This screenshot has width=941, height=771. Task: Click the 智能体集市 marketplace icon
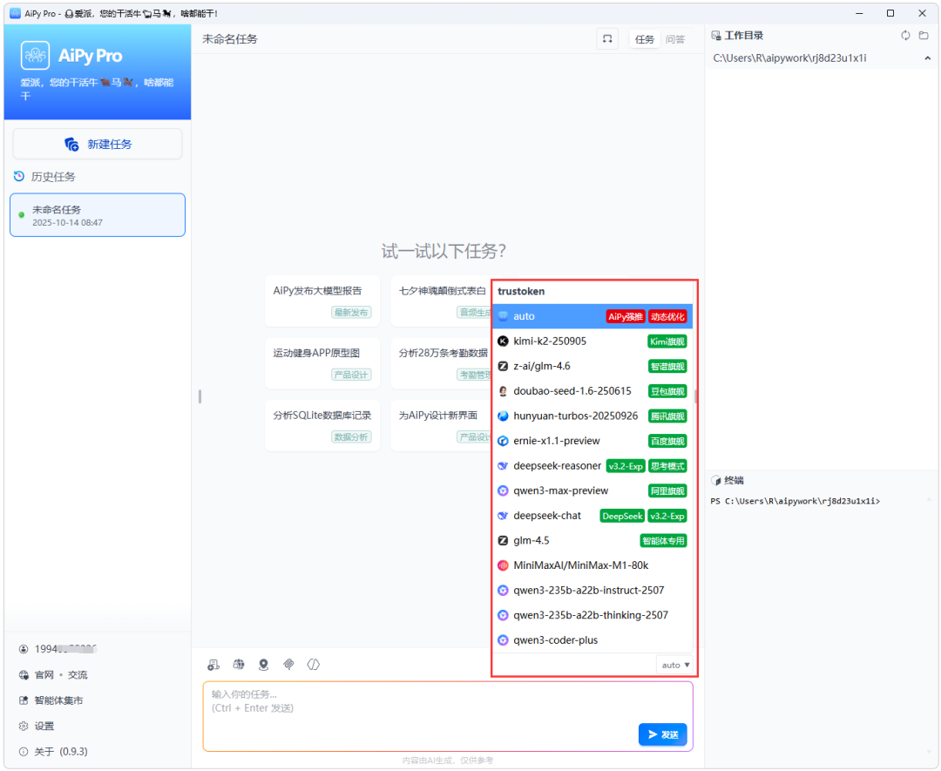(x=24, y=700)
